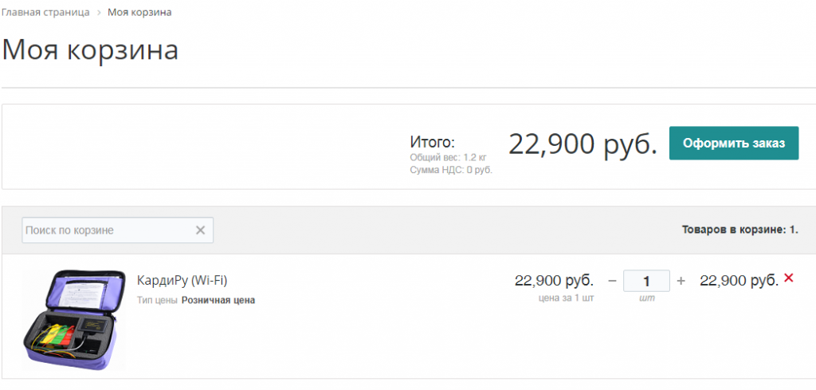Focus the Поиск по корзине search field

[x=108, y=230]
